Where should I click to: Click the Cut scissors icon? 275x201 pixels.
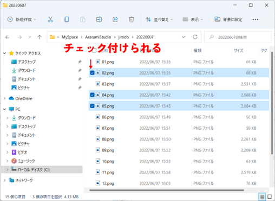pos(50,19)
